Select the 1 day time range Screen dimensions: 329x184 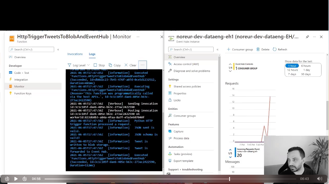[x=307, y=70]
